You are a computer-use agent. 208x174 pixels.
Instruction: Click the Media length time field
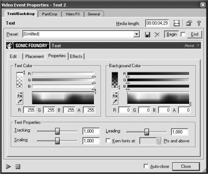[157, 23]
